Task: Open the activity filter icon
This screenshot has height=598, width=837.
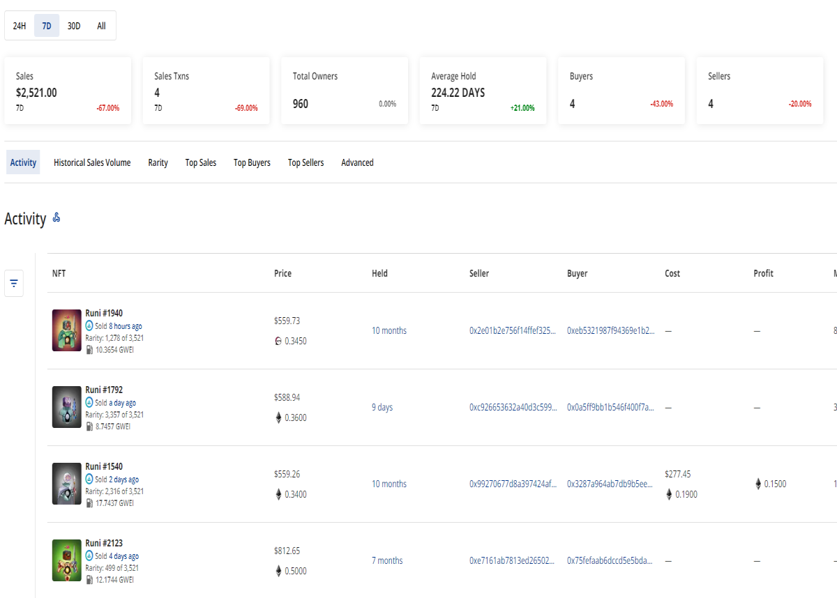Action: click(14, 284)
